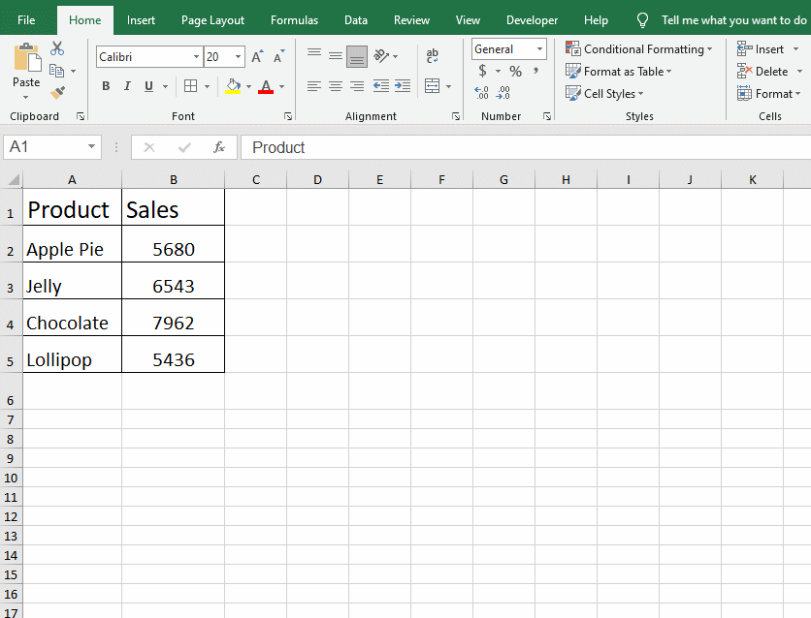
Task: Open Conditional Formatting menu
Action: pyautogui.click(x=639, y=49)
